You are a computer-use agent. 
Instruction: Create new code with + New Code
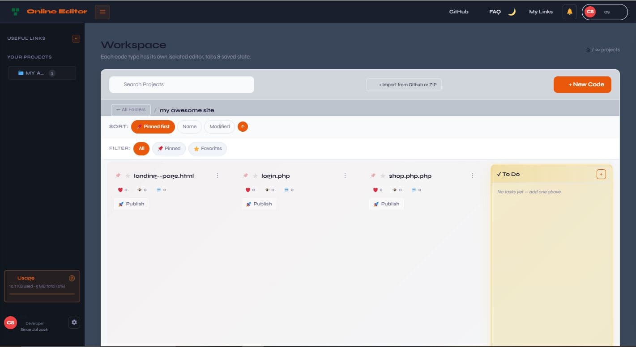pyautogui.click(x=582, y=84)
